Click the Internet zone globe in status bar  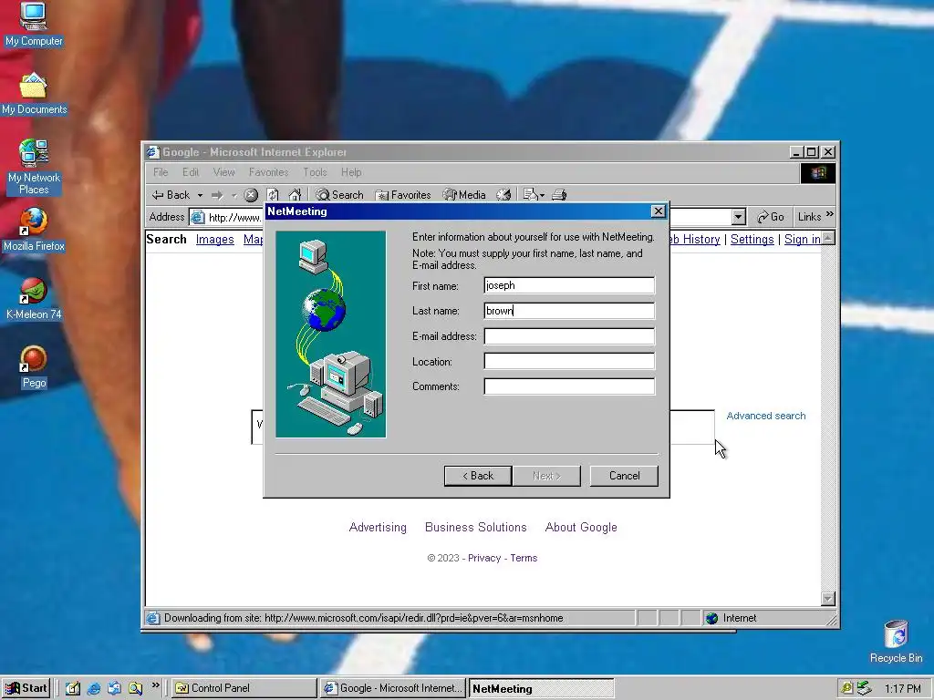[x=711, y=618]
